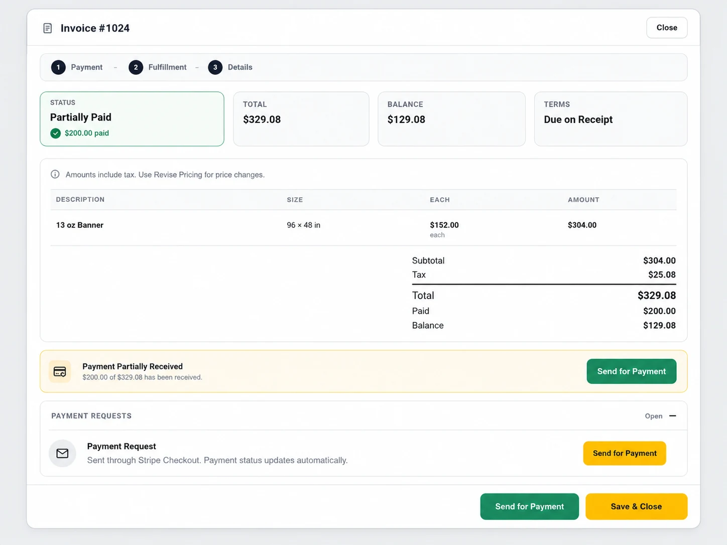This screenshot has height=545, width=727.
Task: Go to the Fulfillment step
Action: [157, 67]
